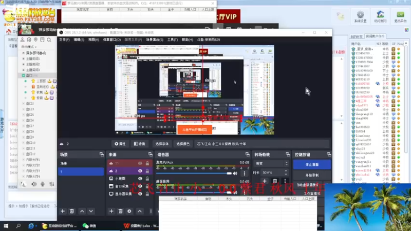This screenshot has height=231, width=411.
Task: Toggle lock on 显示器采集 source
Action: pos(147,194)
